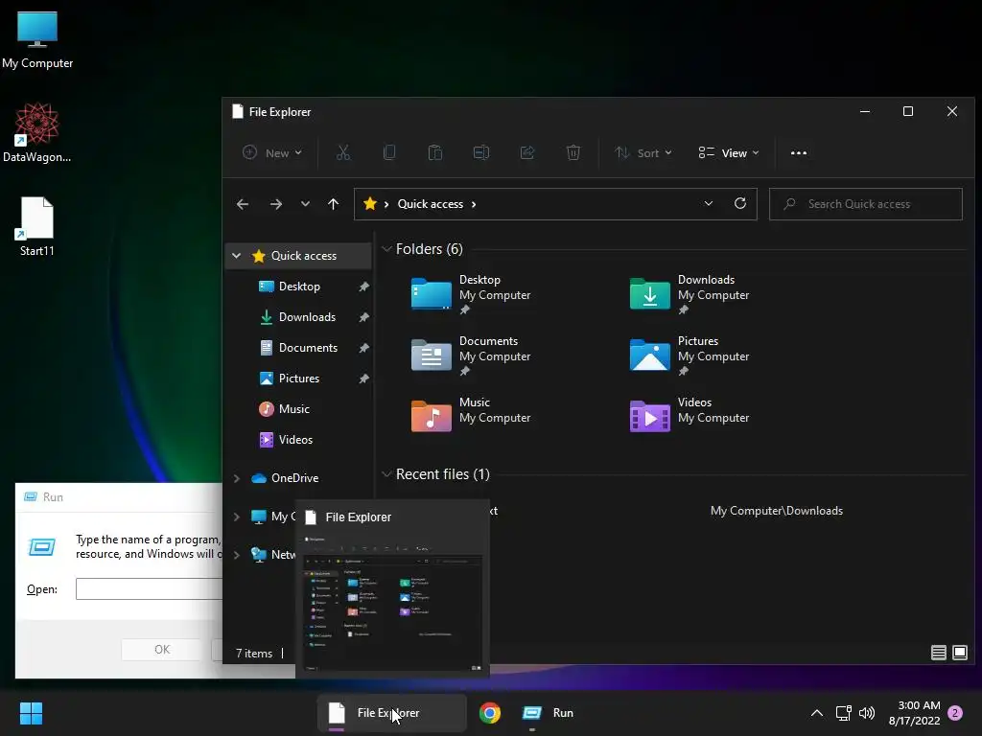Open Google Chrome from the taskbar

(490, 713)
